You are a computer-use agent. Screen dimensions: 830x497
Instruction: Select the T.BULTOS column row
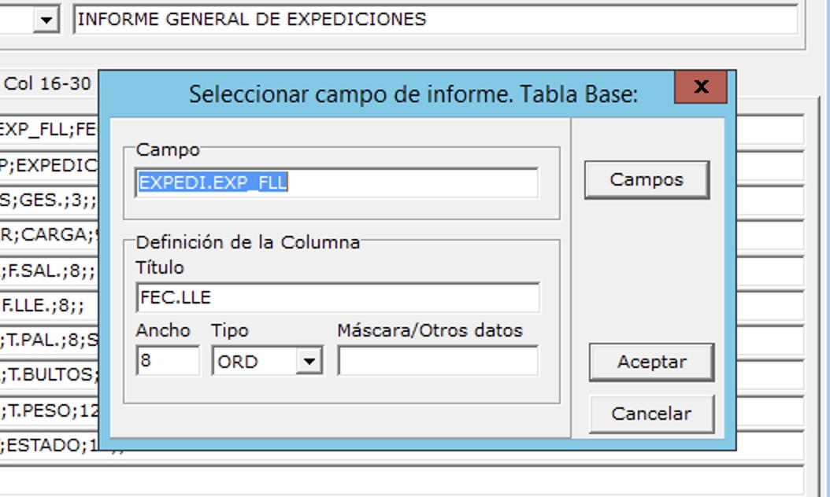(49, 374)
